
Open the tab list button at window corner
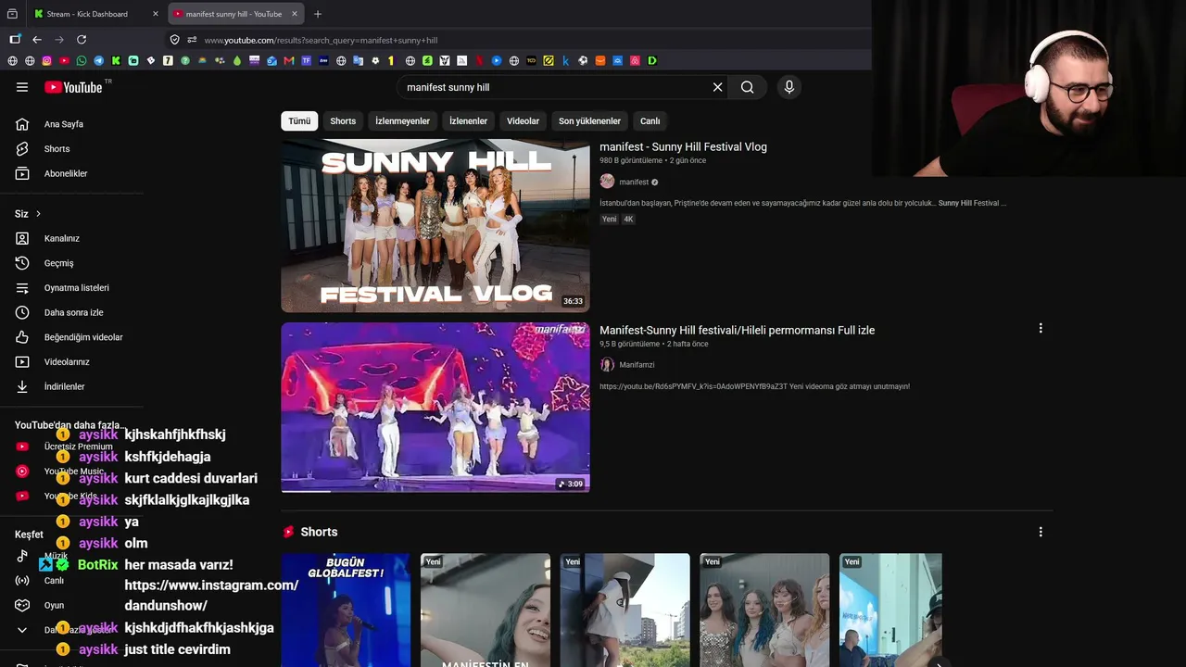(12, 14)
